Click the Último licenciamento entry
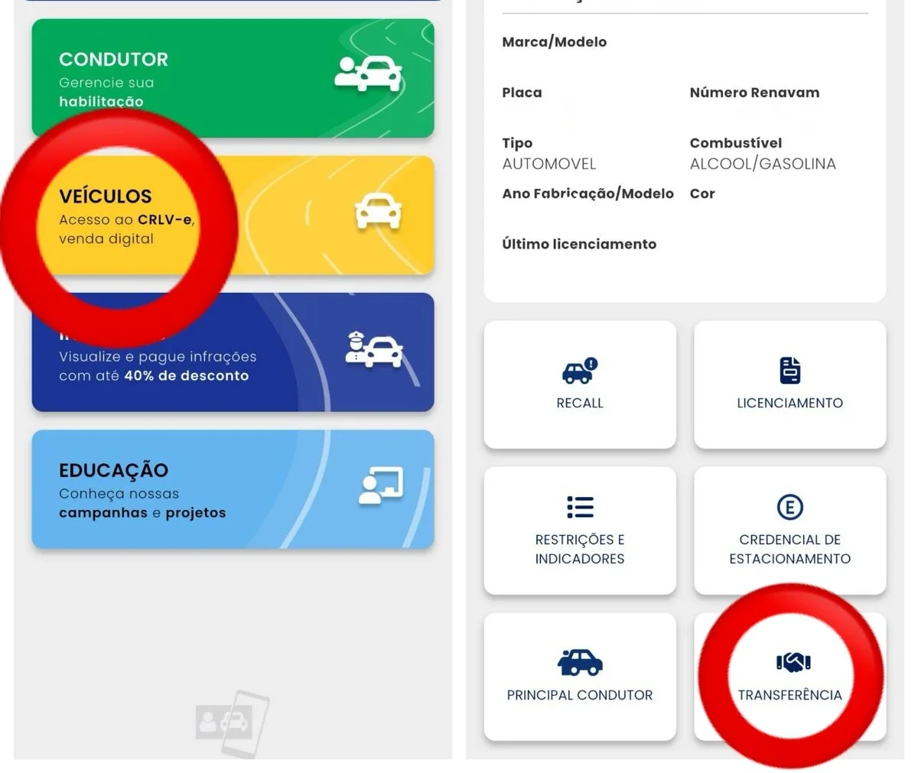The image size is (918, 773). [578, 244]
